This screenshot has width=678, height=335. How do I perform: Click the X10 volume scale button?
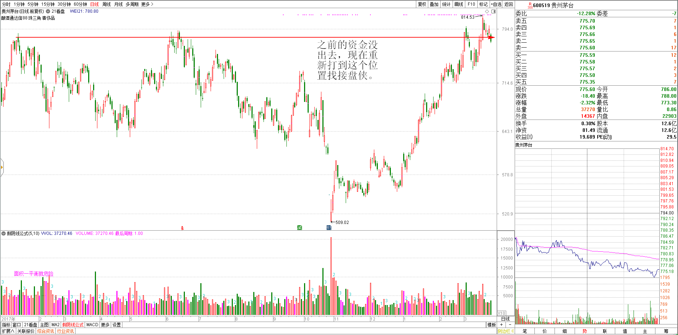point(501,313)
